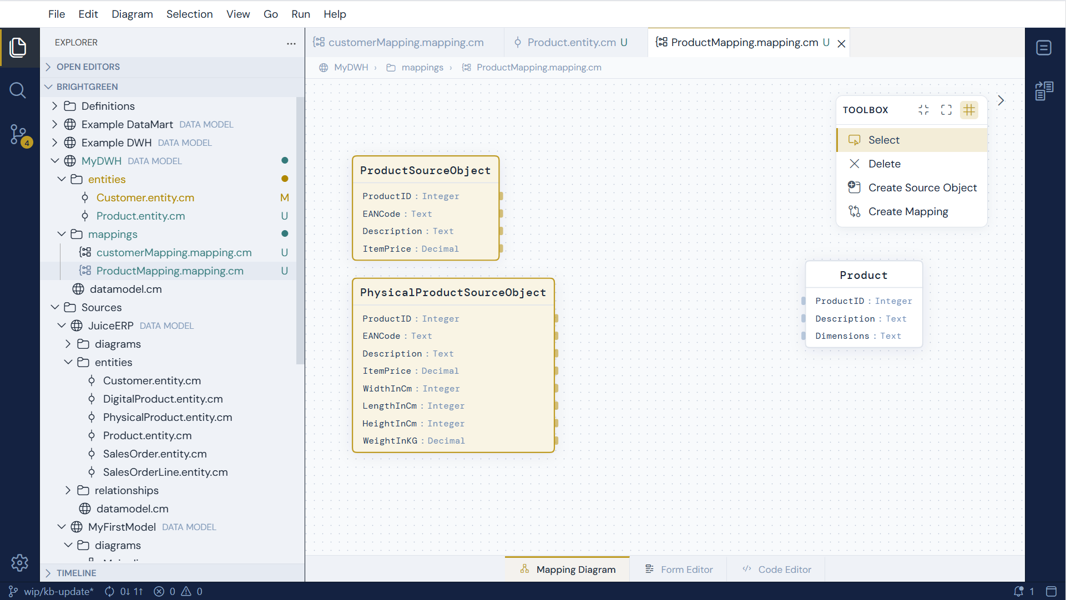This screenshot has height=600, width=1066.
Task: Toggle the grid button in toolbox
Action: point(969,110)
